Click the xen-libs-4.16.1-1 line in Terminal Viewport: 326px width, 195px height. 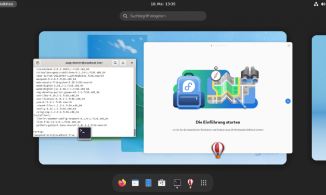(58, 95)
